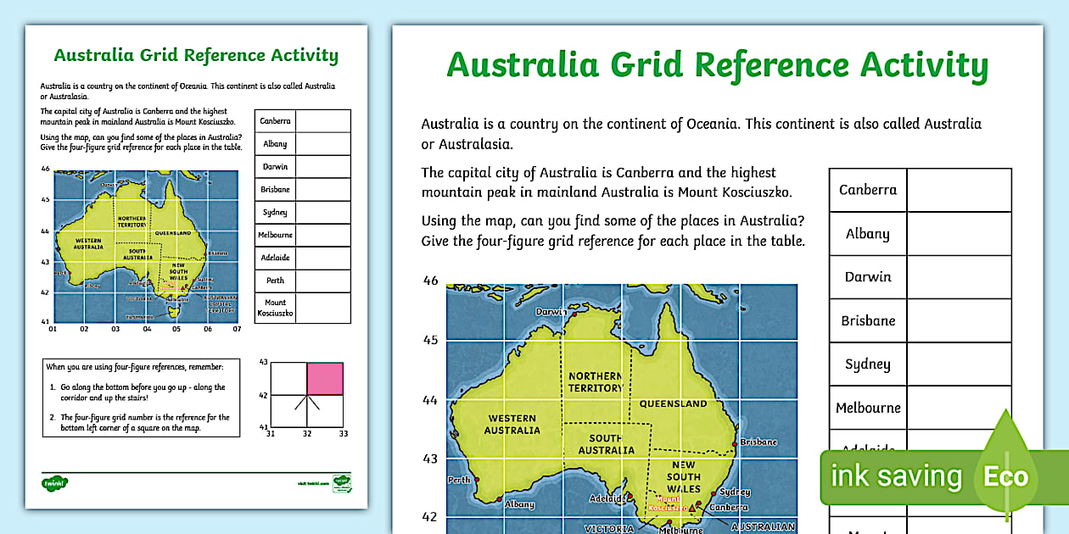Click the Brisbane label in the large table
1069x534 pixels.
(x=868, y=320)
